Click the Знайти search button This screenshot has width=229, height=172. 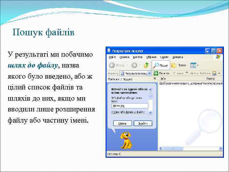(x=143, y=124)
